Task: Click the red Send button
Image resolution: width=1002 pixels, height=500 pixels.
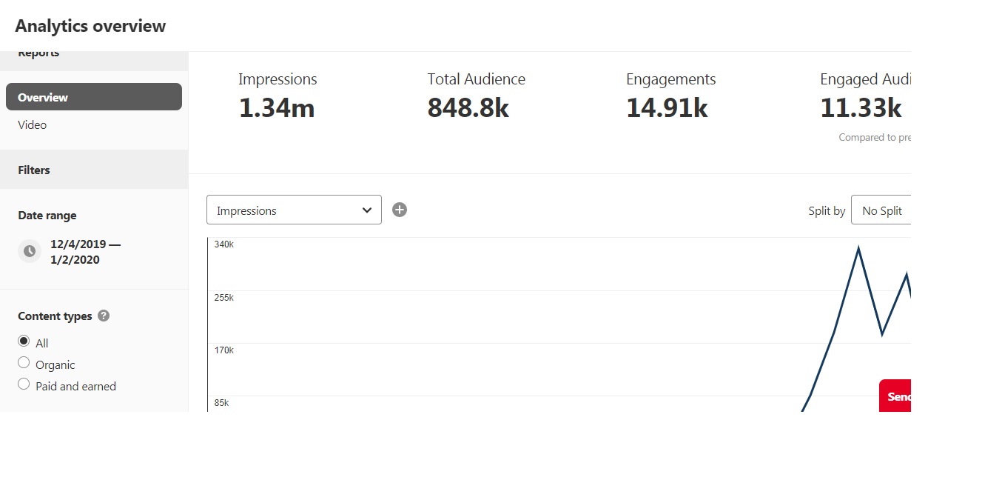Action: coord(895,396)
